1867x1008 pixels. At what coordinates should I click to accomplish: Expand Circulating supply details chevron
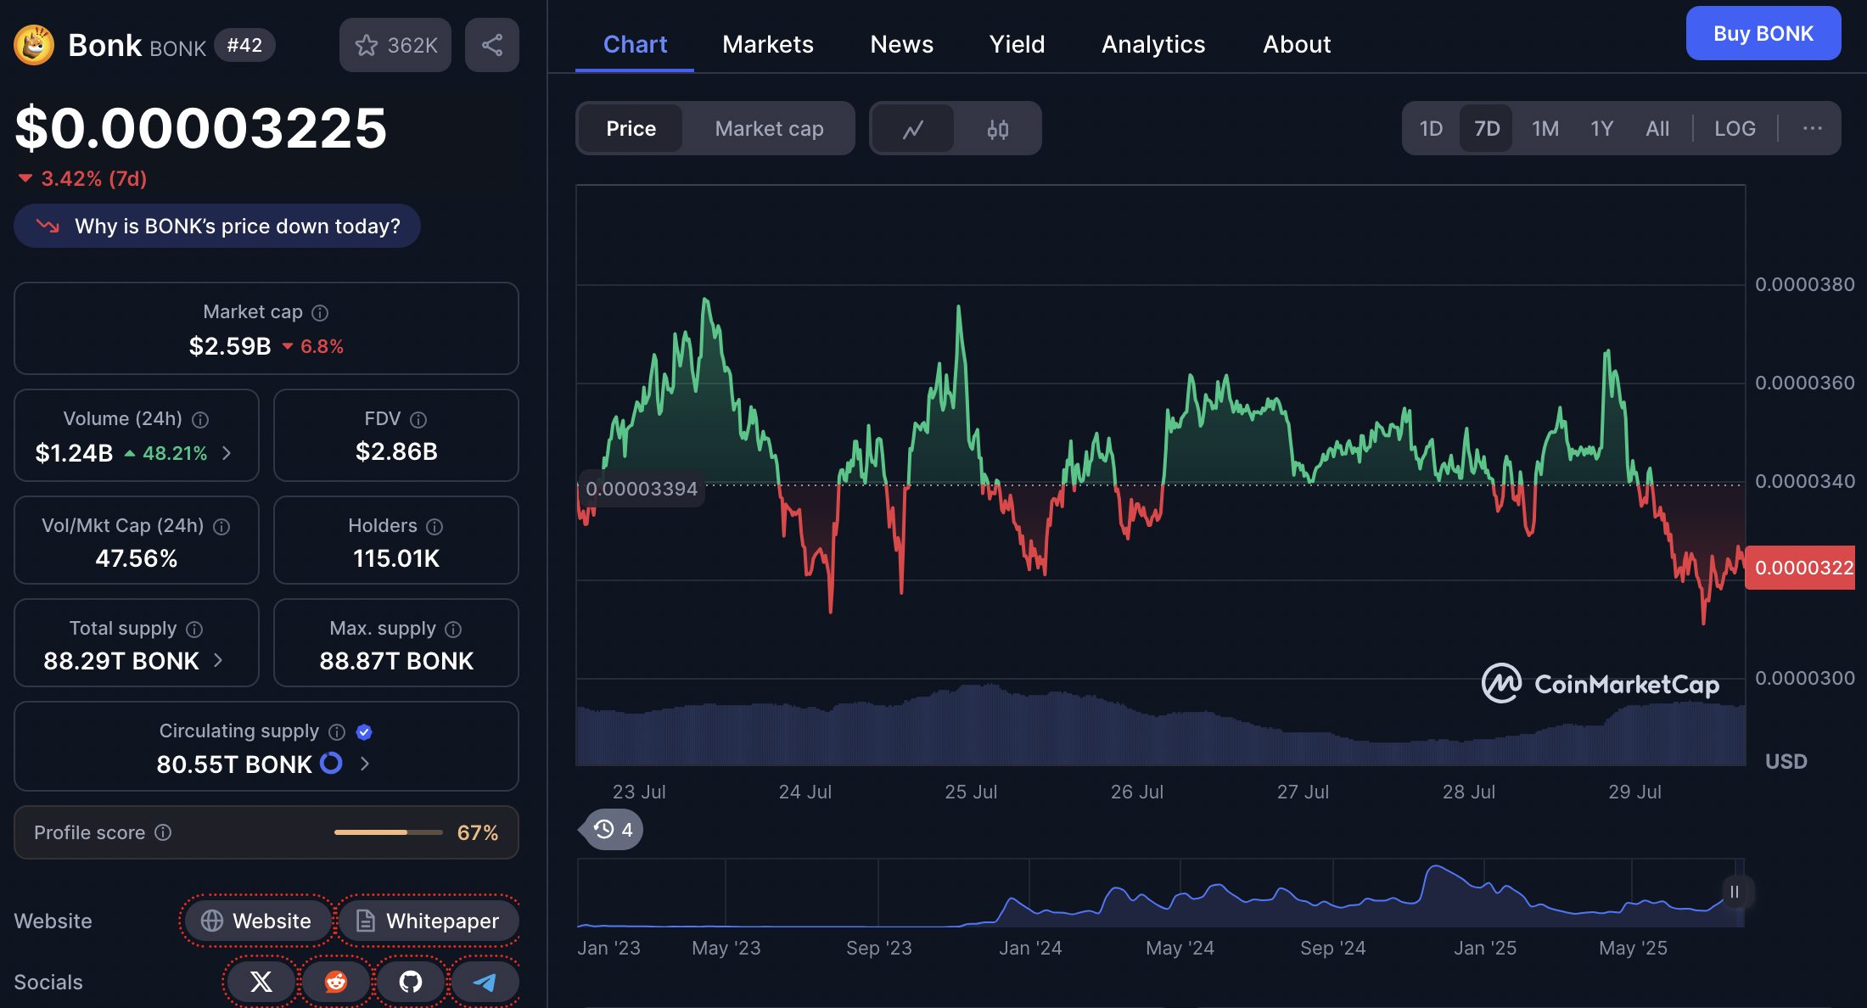point(365,764)
